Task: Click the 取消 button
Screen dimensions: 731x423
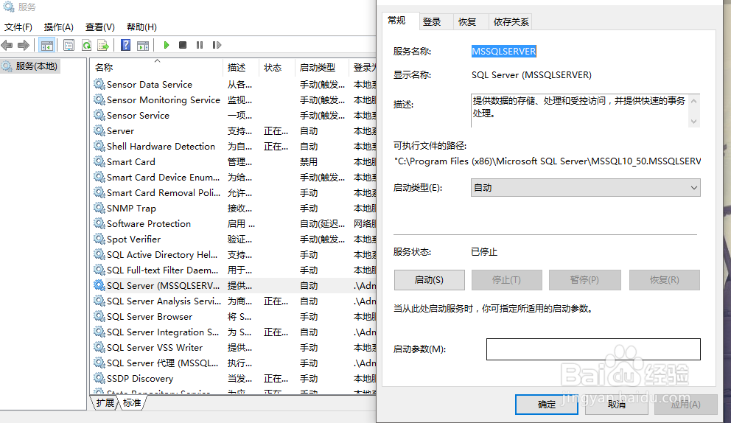Action: click(616, 405)
